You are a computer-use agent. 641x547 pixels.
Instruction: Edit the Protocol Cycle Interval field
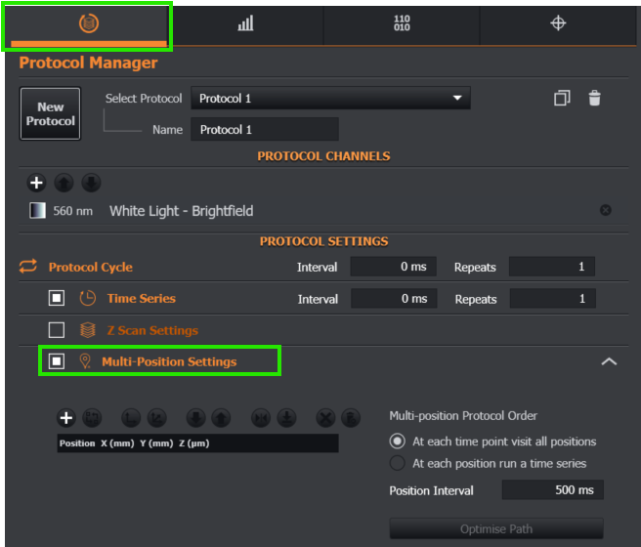[x=393, y=267]
